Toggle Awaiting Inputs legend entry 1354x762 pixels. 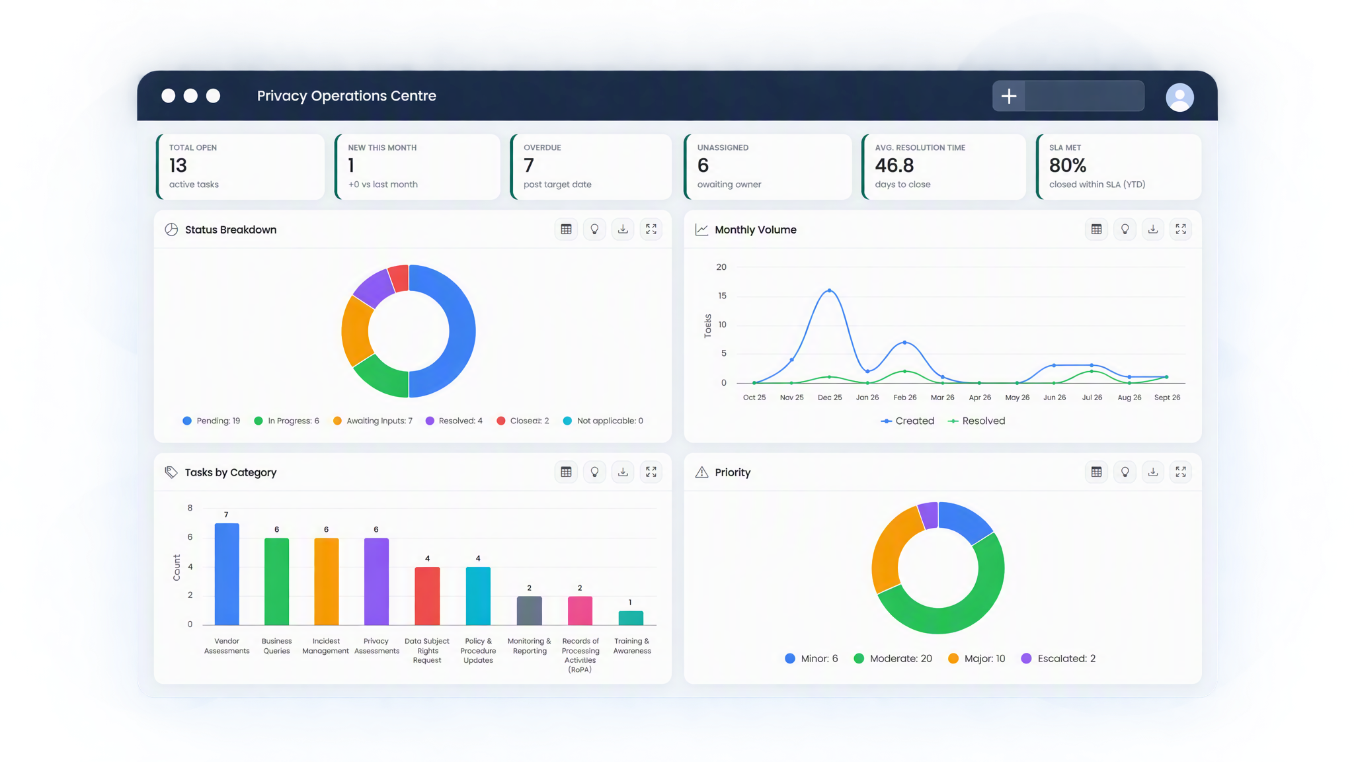click(373, 421)
